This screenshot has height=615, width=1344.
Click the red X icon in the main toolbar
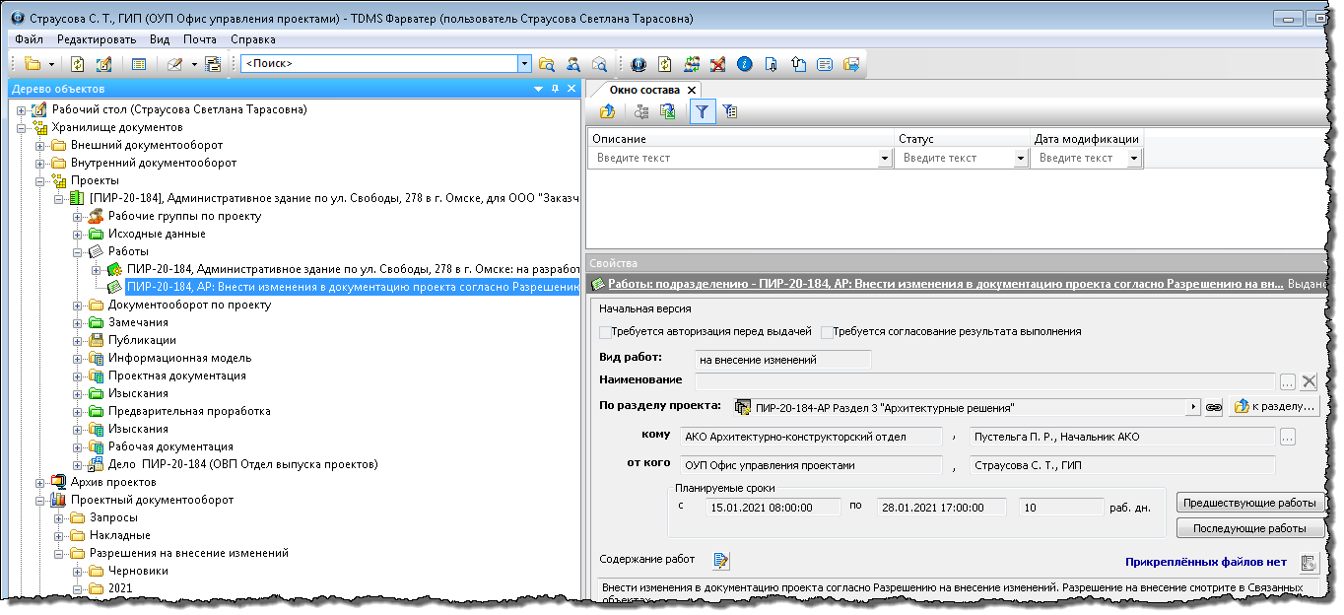(x=718, y=64)
